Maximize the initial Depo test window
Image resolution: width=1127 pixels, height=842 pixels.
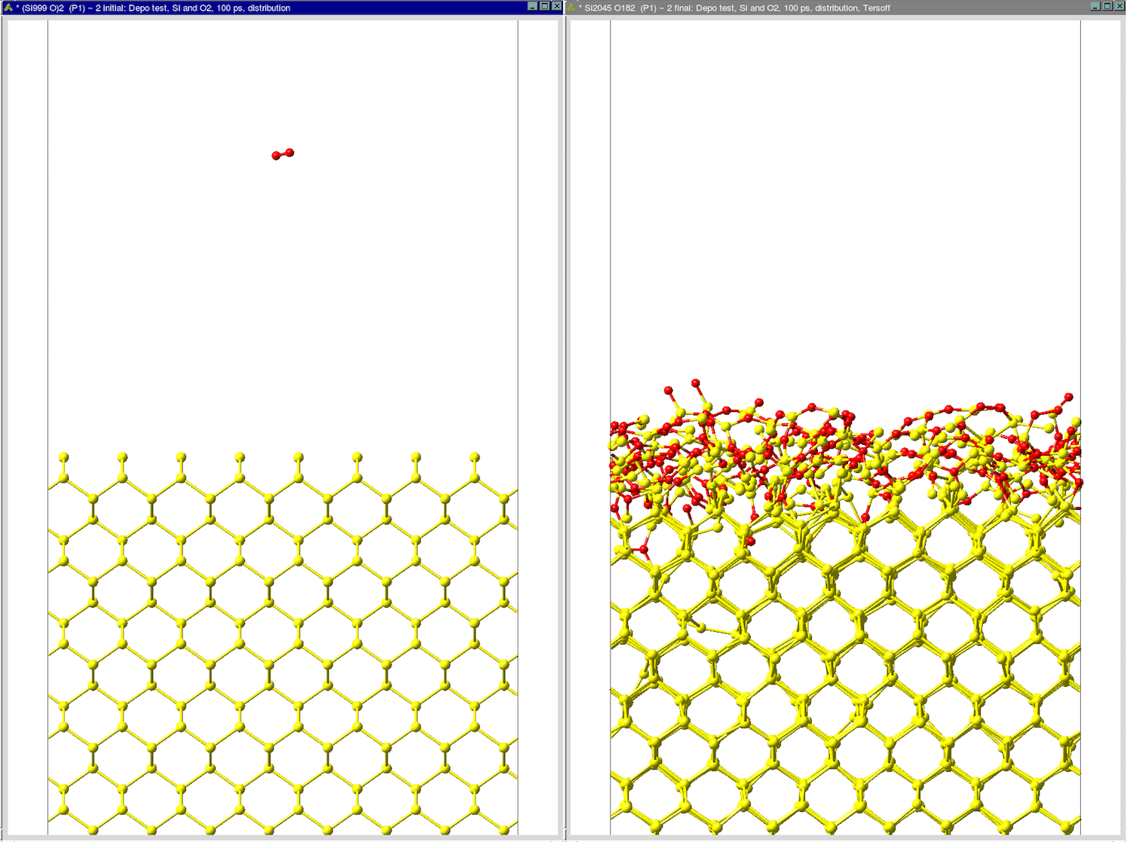click(x=544, y=6)
